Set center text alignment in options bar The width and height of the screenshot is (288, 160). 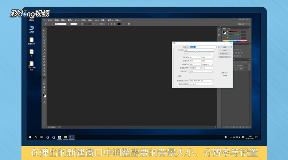pos(111,24)
